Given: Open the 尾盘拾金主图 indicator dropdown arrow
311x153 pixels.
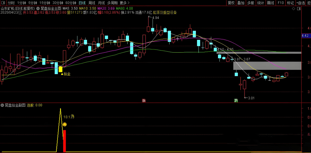Looking at the screenshot, I should tap(38, 9).
